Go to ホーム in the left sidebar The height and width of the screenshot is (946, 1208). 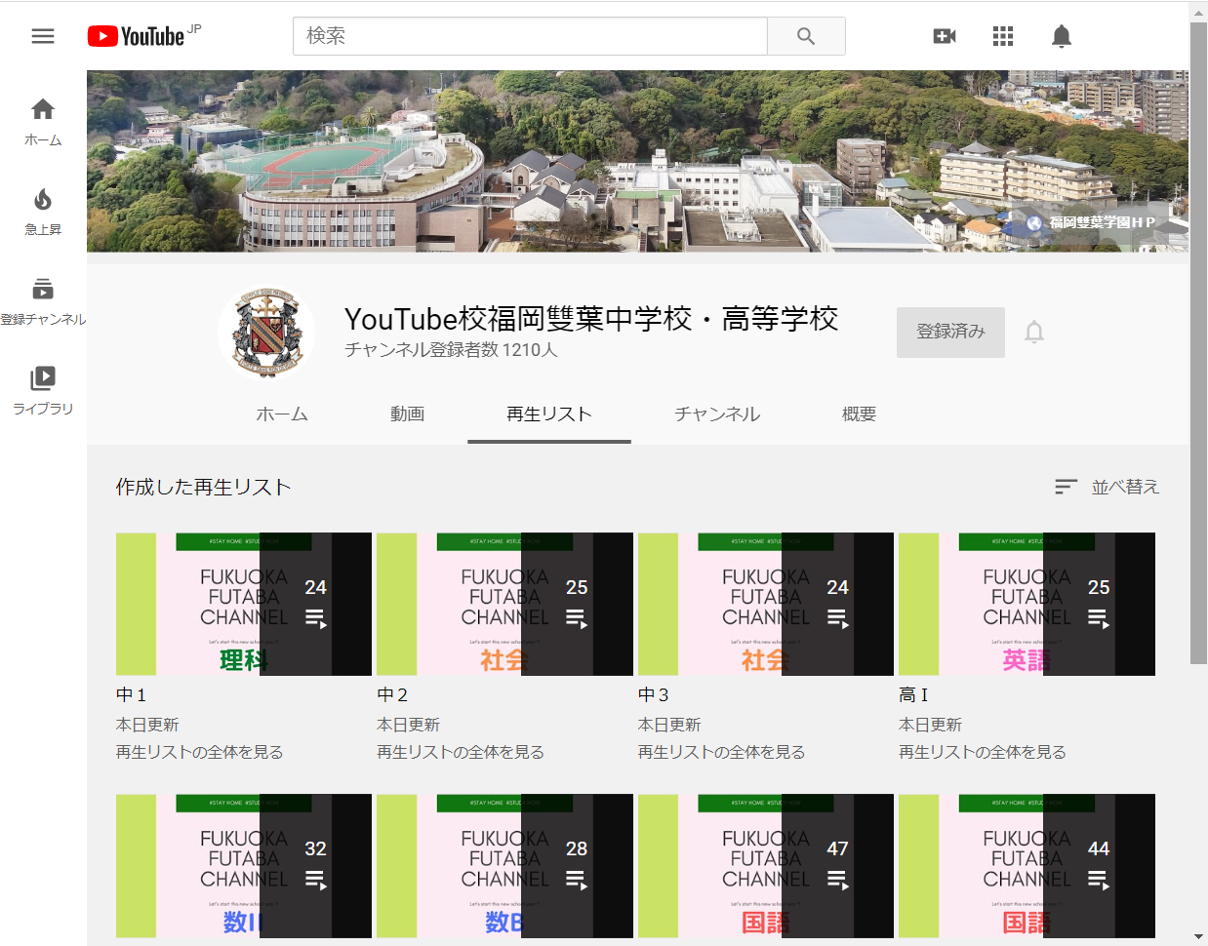pos(43,122)
